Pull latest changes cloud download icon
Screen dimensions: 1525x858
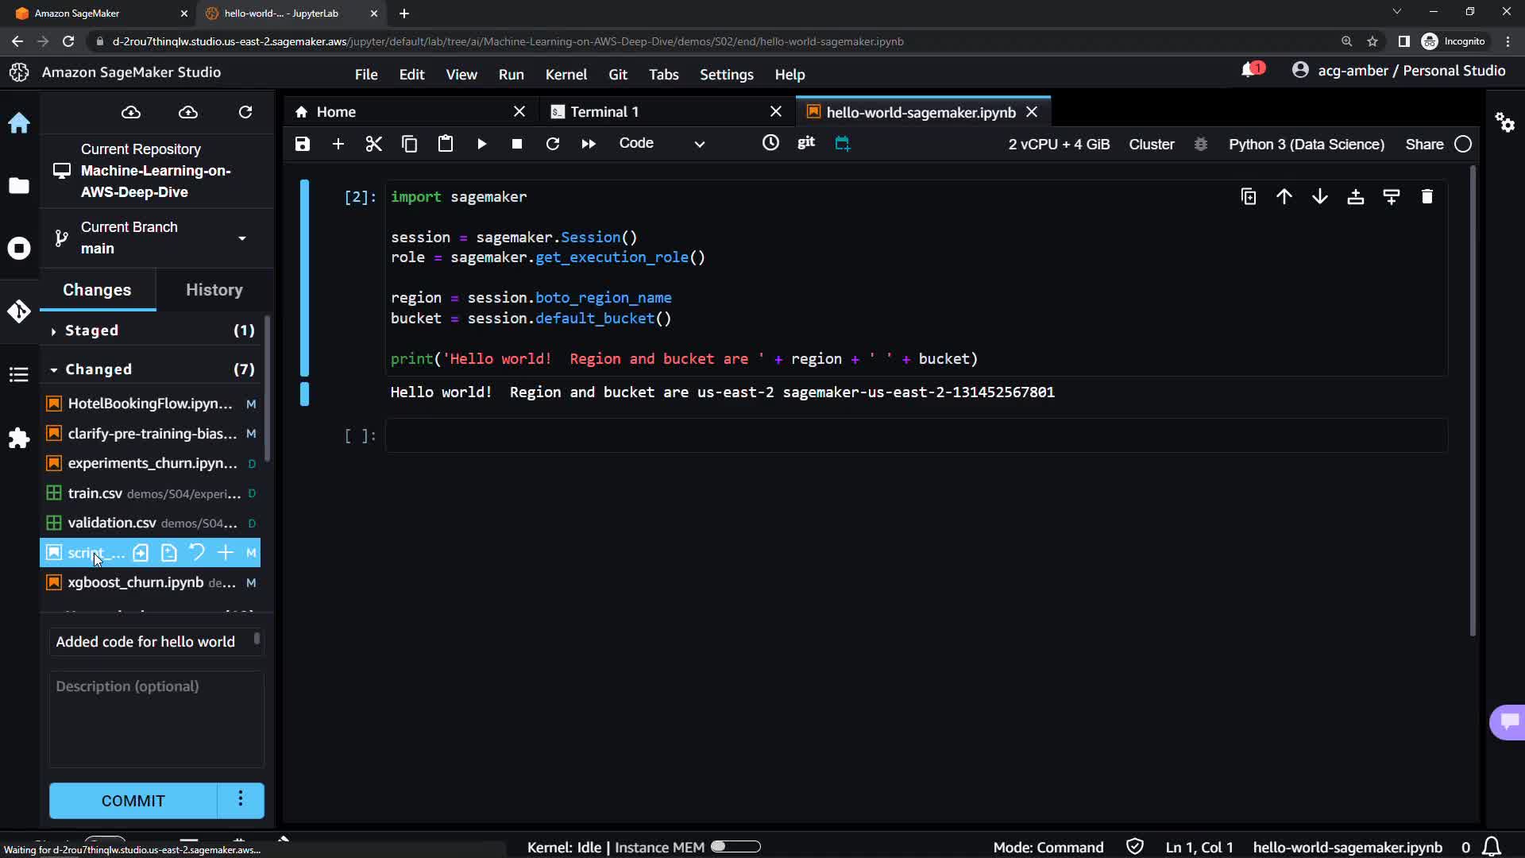(x=131, y=112)
